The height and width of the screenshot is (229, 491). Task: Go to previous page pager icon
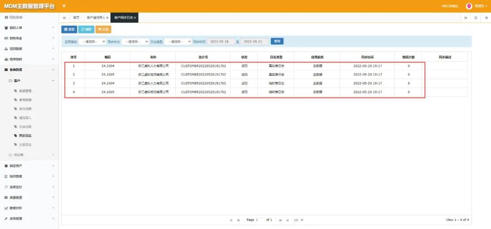pos(238,220)
